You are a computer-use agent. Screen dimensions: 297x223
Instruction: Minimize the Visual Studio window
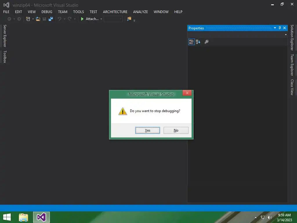click(x=272, y=4)
